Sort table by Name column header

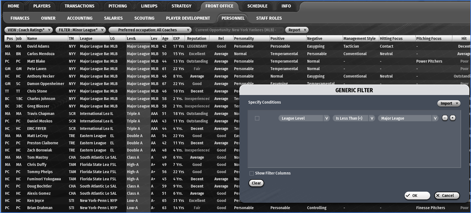coord(47,39)
